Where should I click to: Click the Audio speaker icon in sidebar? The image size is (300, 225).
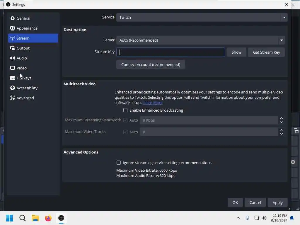coord(12,58)
